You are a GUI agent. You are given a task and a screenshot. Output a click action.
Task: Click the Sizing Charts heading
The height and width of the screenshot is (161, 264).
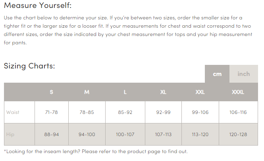[x=29, y=66]
